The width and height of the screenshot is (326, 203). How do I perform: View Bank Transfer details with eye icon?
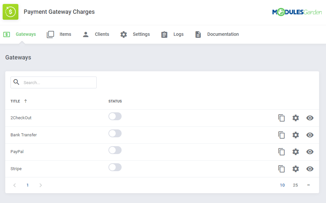310,135
